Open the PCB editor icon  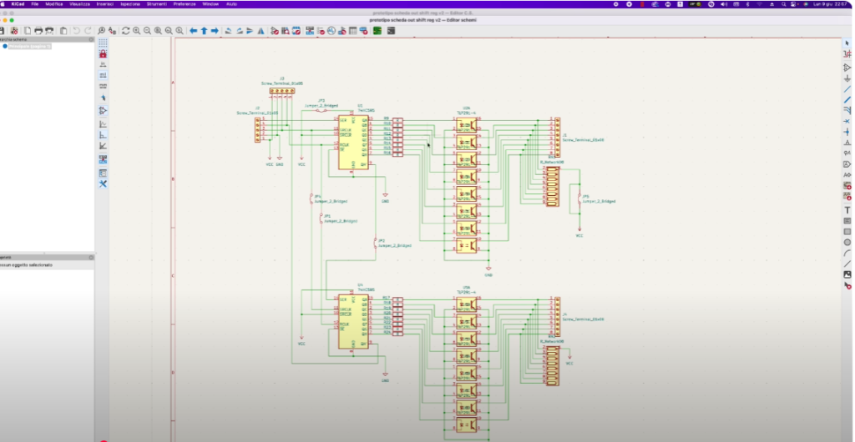coord(377,31)
